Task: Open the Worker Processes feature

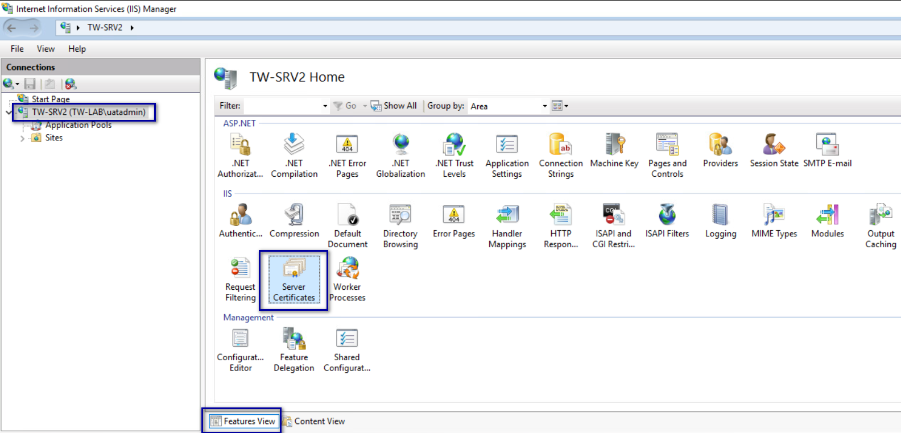Action: [347, 279]
